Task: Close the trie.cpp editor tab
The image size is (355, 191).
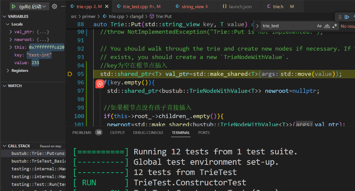Action: [106, 7]
